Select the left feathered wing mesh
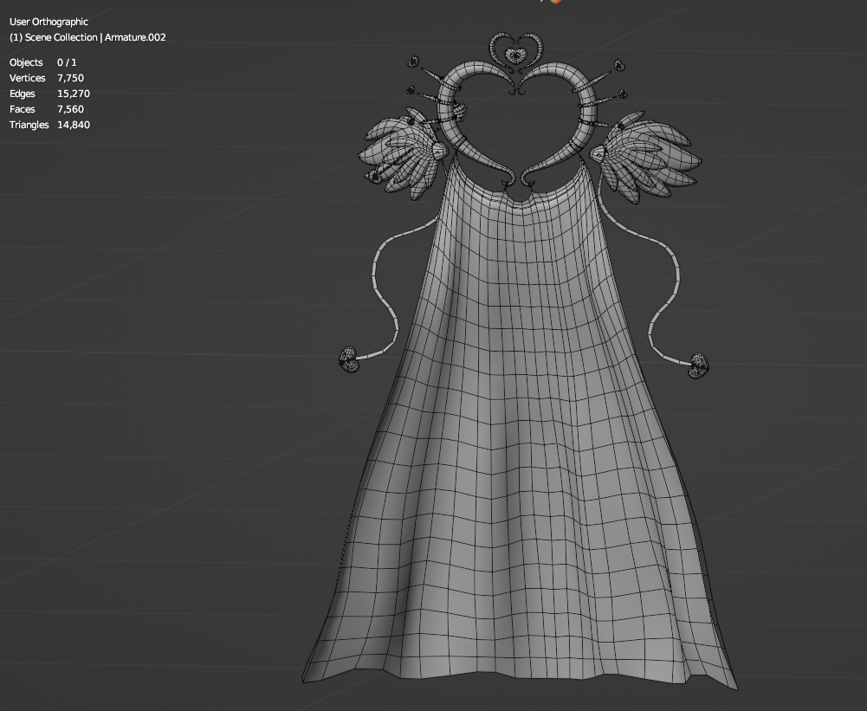Viewport: 867px width, 711px height. click(401, 152)
